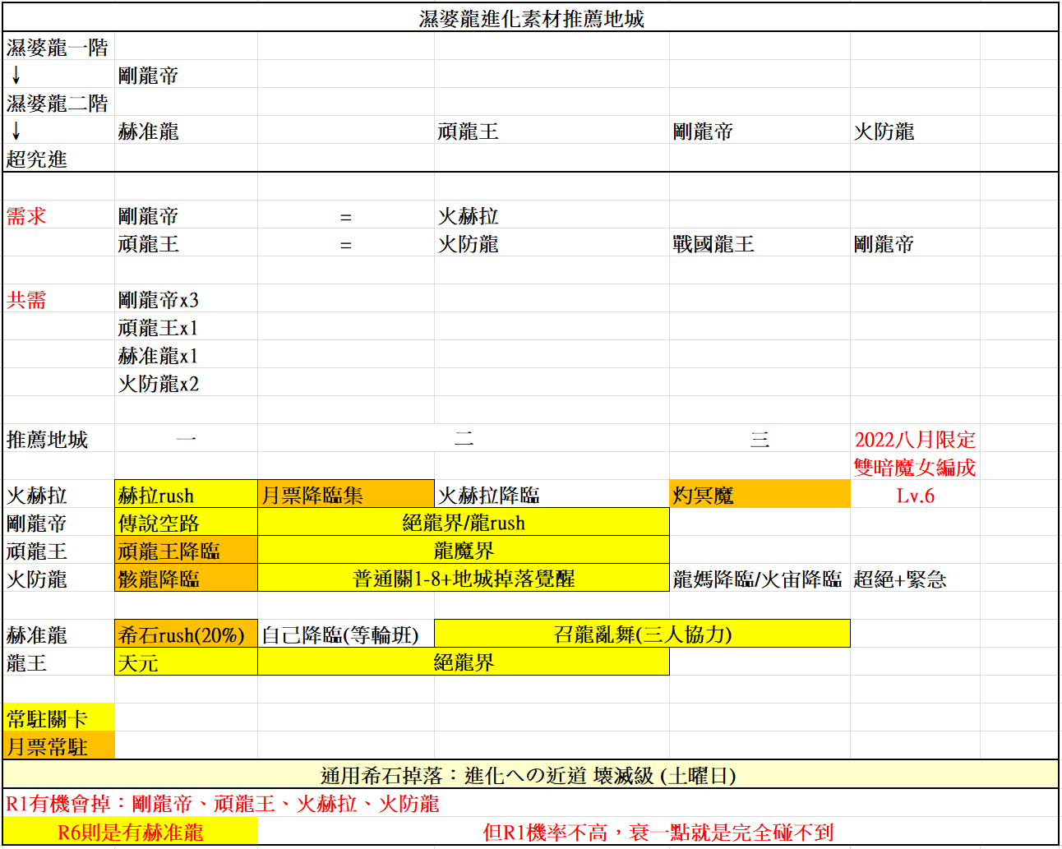Image resolution: width=1062 pixels, height=849 pixels.
Task: Select the 火防龍x2 cell
Action: [186, 383]
